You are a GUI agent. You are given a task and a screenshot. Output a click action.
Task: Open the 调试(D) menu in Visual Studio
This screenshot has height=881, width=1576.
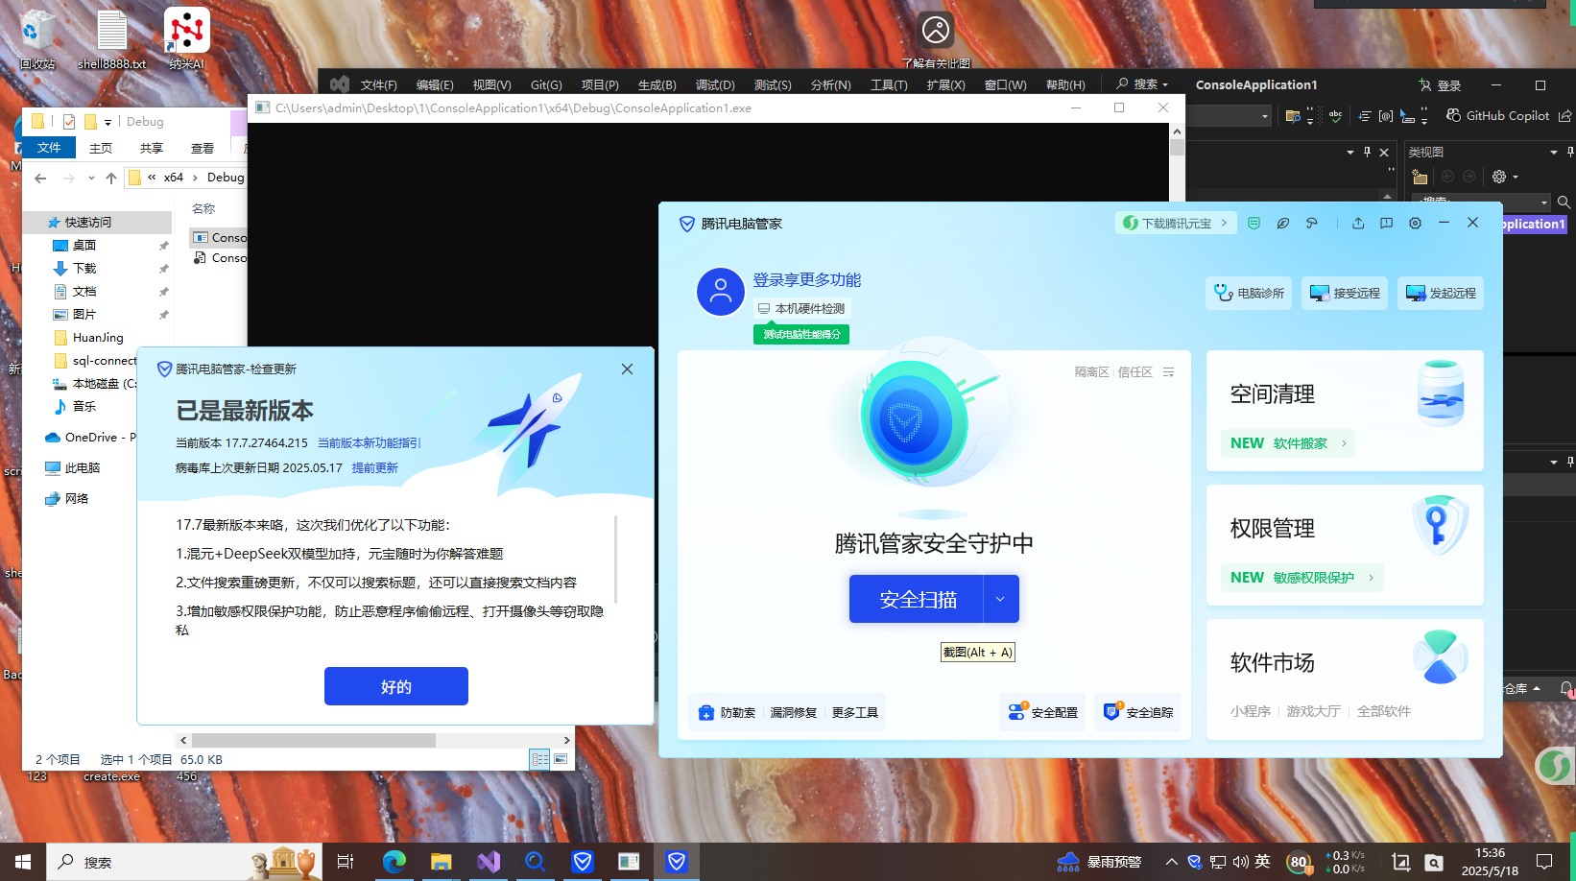click(715, 85)
